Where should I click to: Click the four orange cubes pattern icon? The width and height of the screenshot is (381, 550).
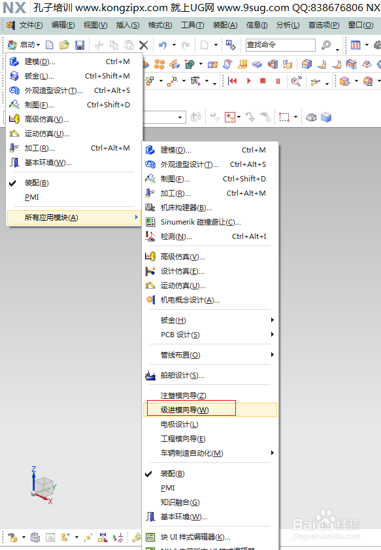[x=159, y=64]
